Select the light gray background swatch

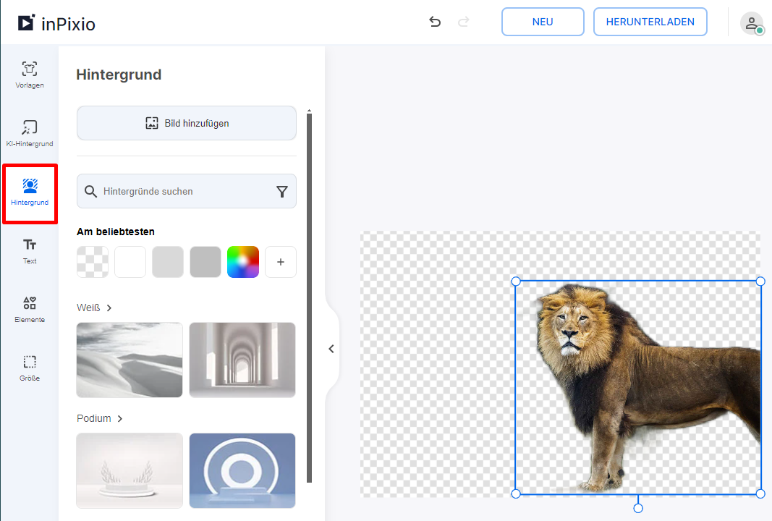(x=168, y=262)
